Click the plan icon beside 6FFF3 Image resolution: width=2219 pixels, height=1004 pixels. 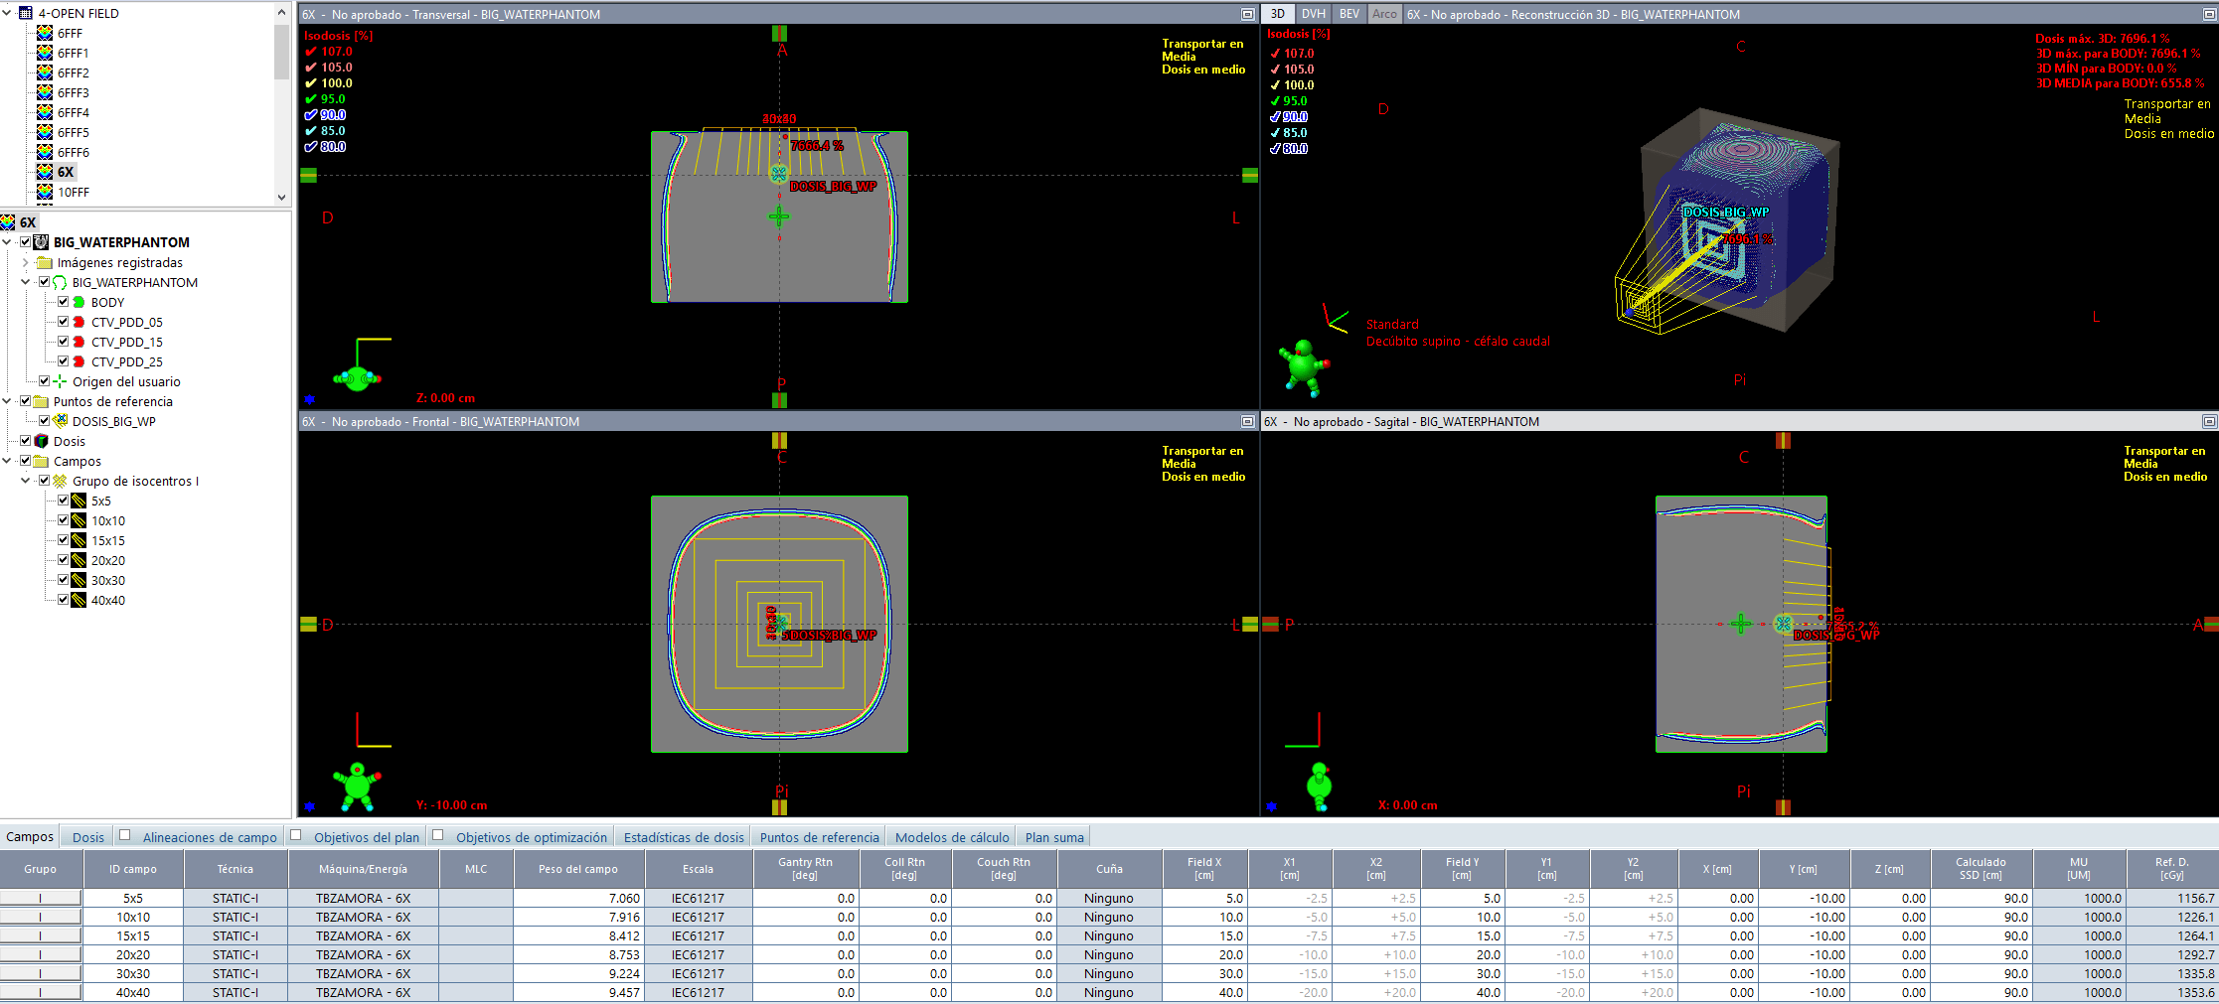[x=45, y=92]
